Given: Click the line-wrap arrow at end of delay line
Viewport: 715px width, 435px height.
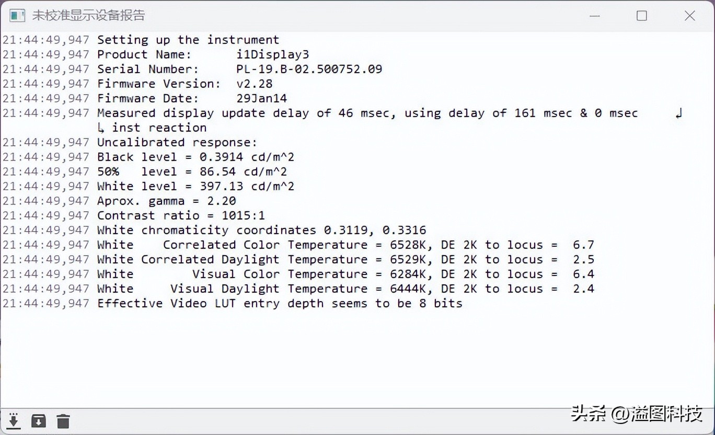Looking at the screenshot, I should pyautogui.click(x=678, y=113).
